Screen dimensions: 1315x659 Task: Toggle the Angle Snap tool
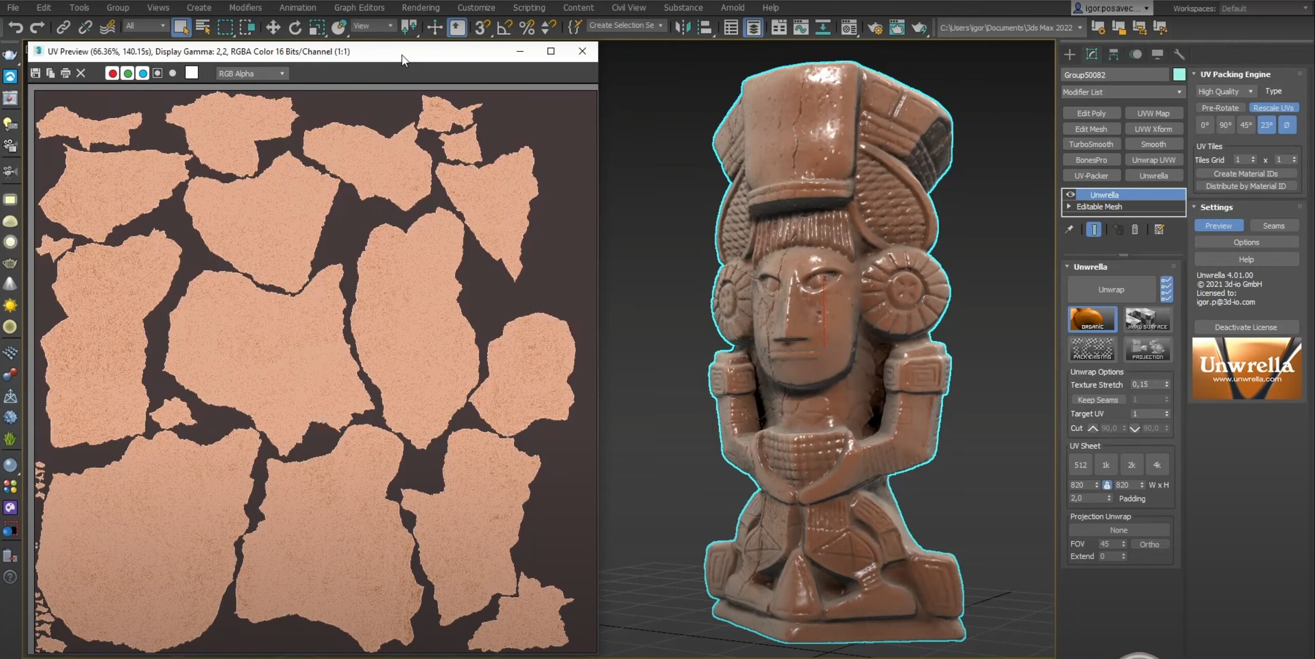click(504, 27)
